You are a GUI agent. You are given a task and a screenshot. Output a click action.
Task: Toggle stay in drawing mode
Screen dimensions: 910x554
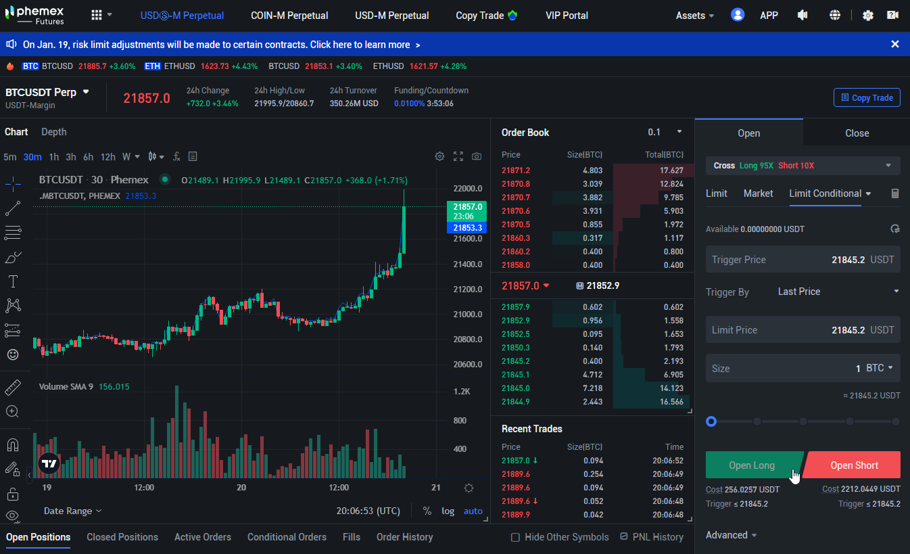[13, 469]
